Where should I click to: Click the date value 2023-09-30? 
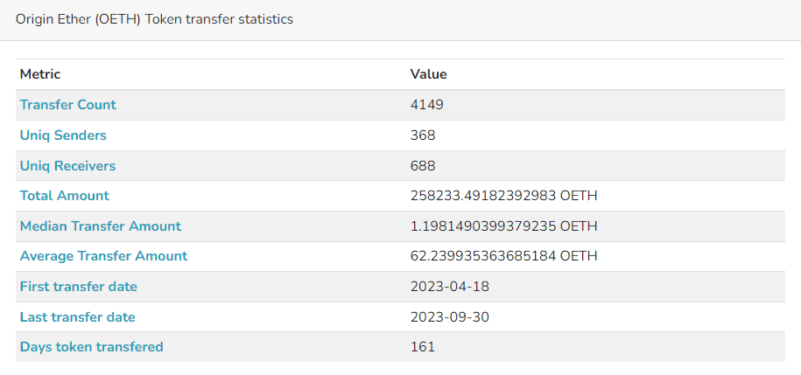[450, 317]
